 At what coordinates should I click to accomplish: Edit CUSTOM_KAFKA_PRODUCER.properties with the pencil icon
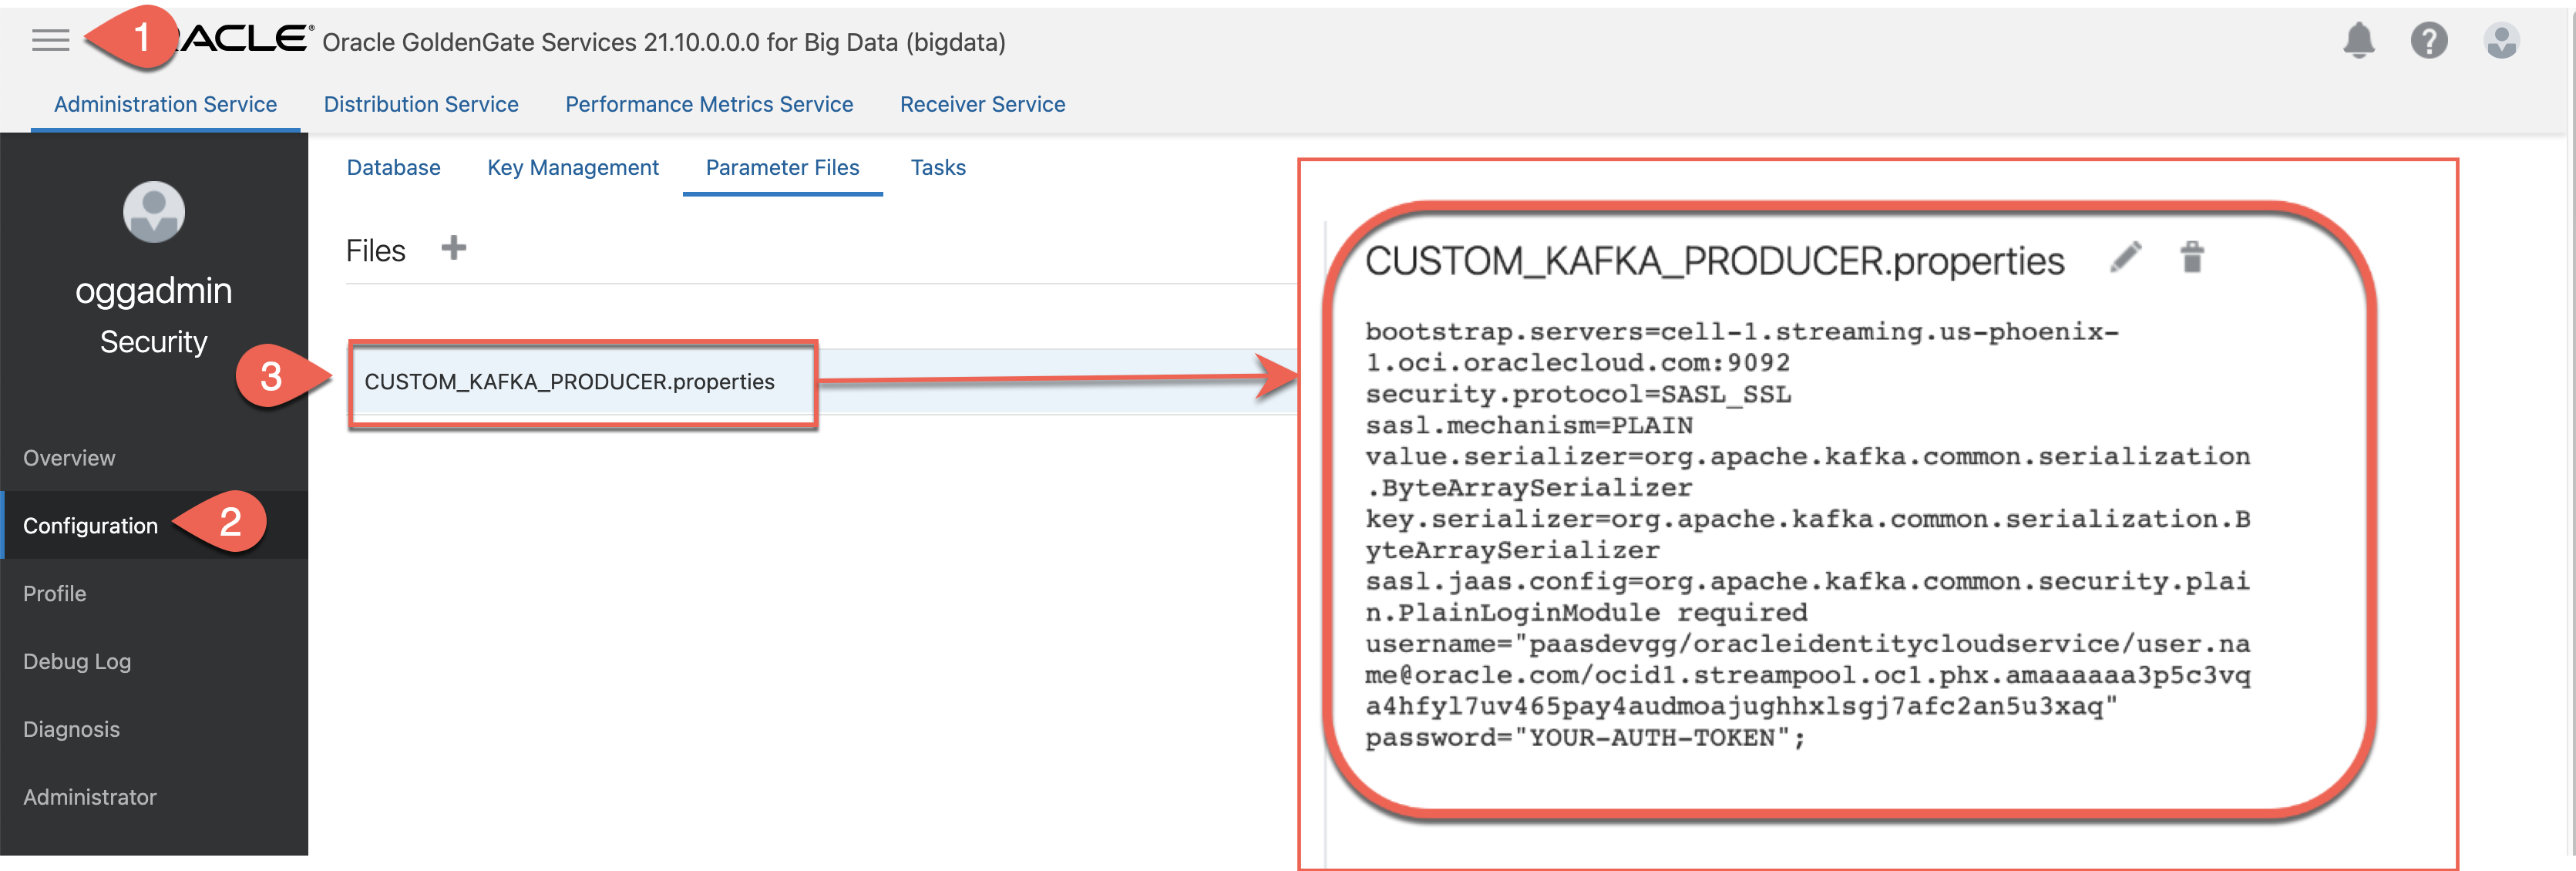(x=2126, y=258)
